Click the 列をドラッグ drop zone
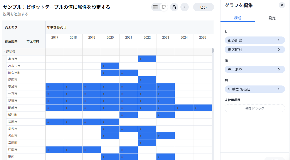Viewport: 290px width, 160px height. (x=255, y=108)
